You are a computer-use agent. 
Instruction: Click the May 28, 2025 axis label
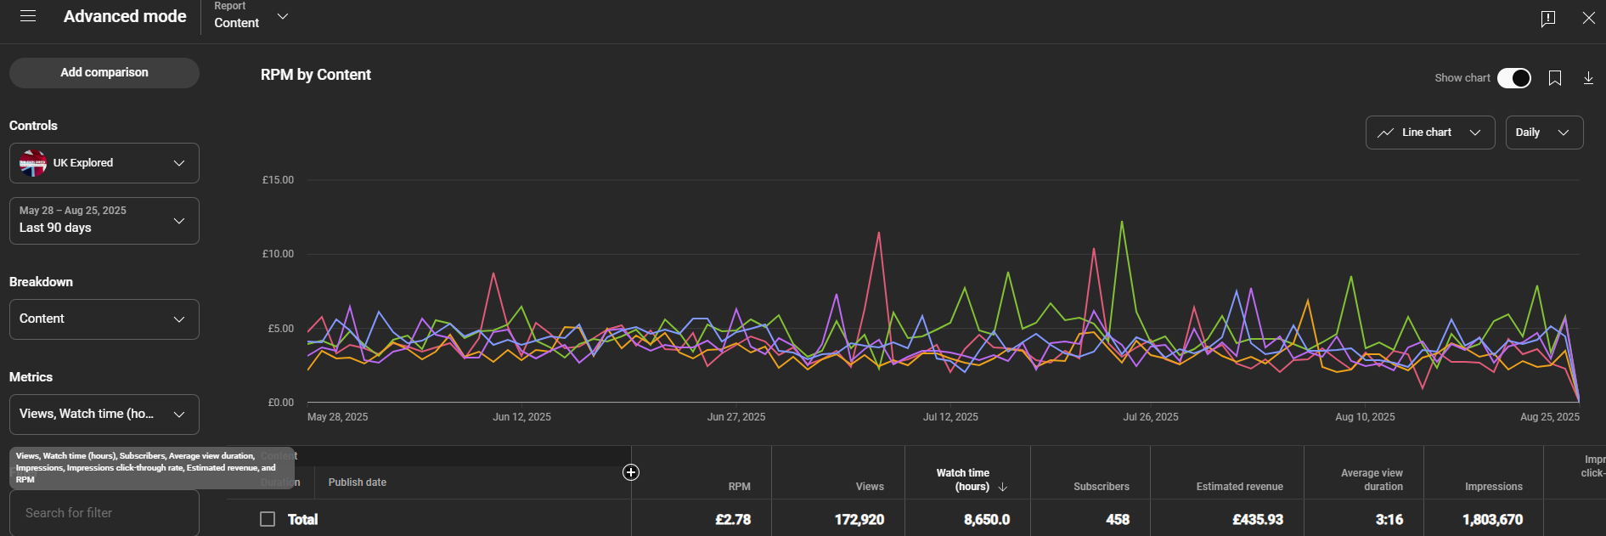click(x=338, y=417)
